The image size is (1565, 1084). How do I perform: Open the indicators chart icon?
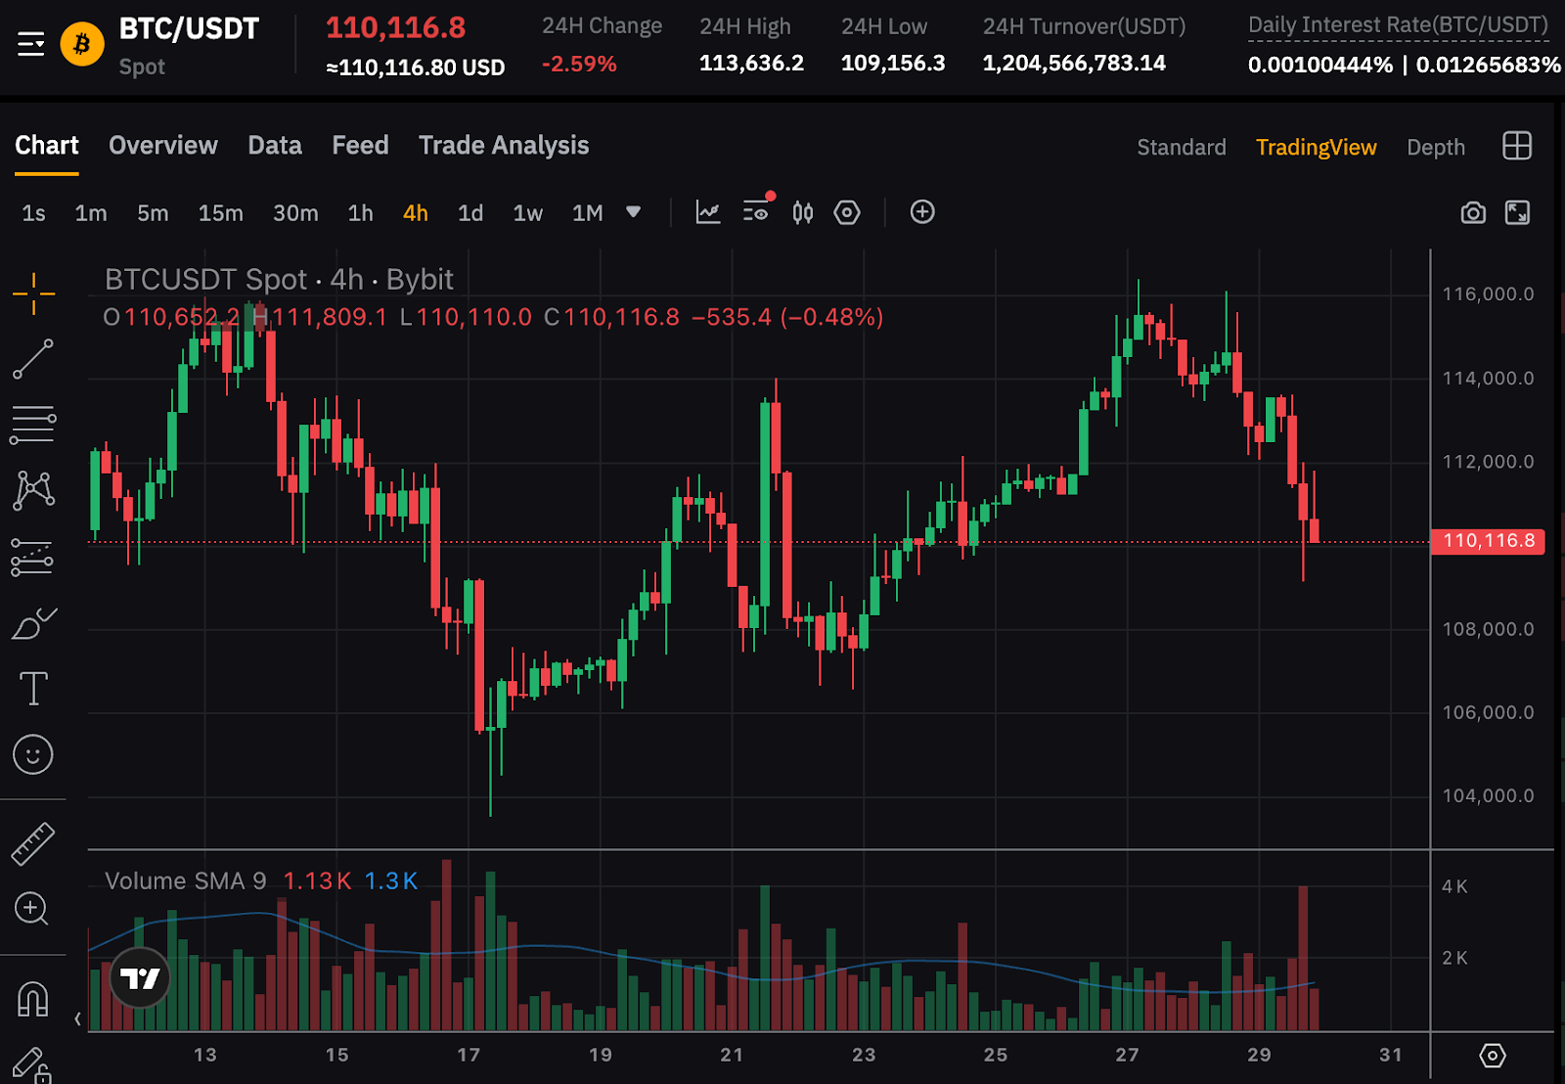707,212
